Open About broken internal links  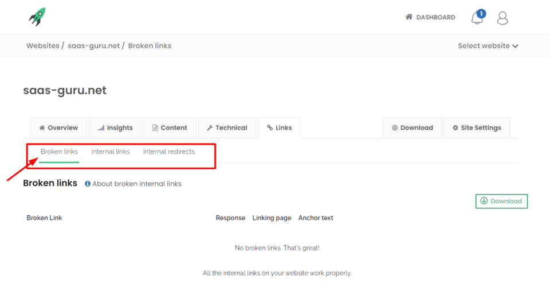[x=137, y=184]
